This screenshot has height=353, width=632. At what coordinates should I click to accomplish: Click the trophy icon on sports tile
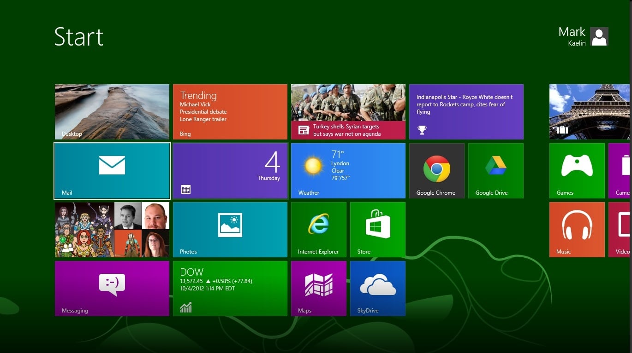pyautogui.click(x=422, y=130)
